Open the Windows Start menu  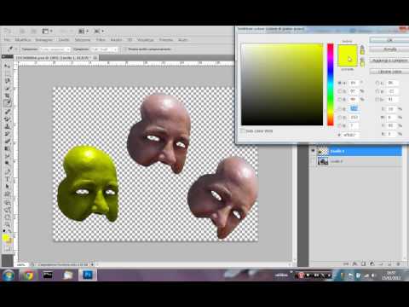point(9,275)
